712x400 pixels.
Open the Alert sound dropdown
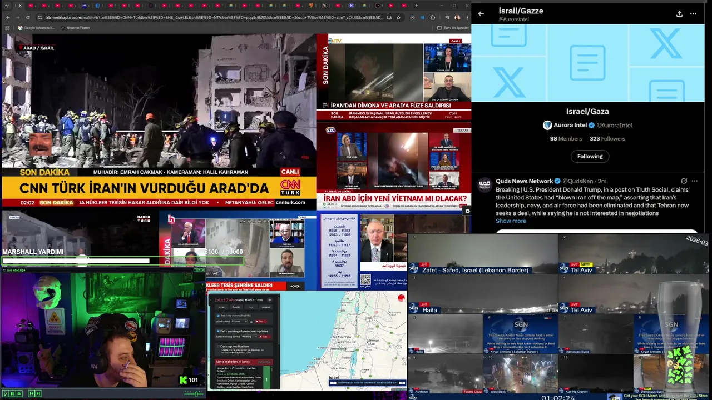(240, 321)
